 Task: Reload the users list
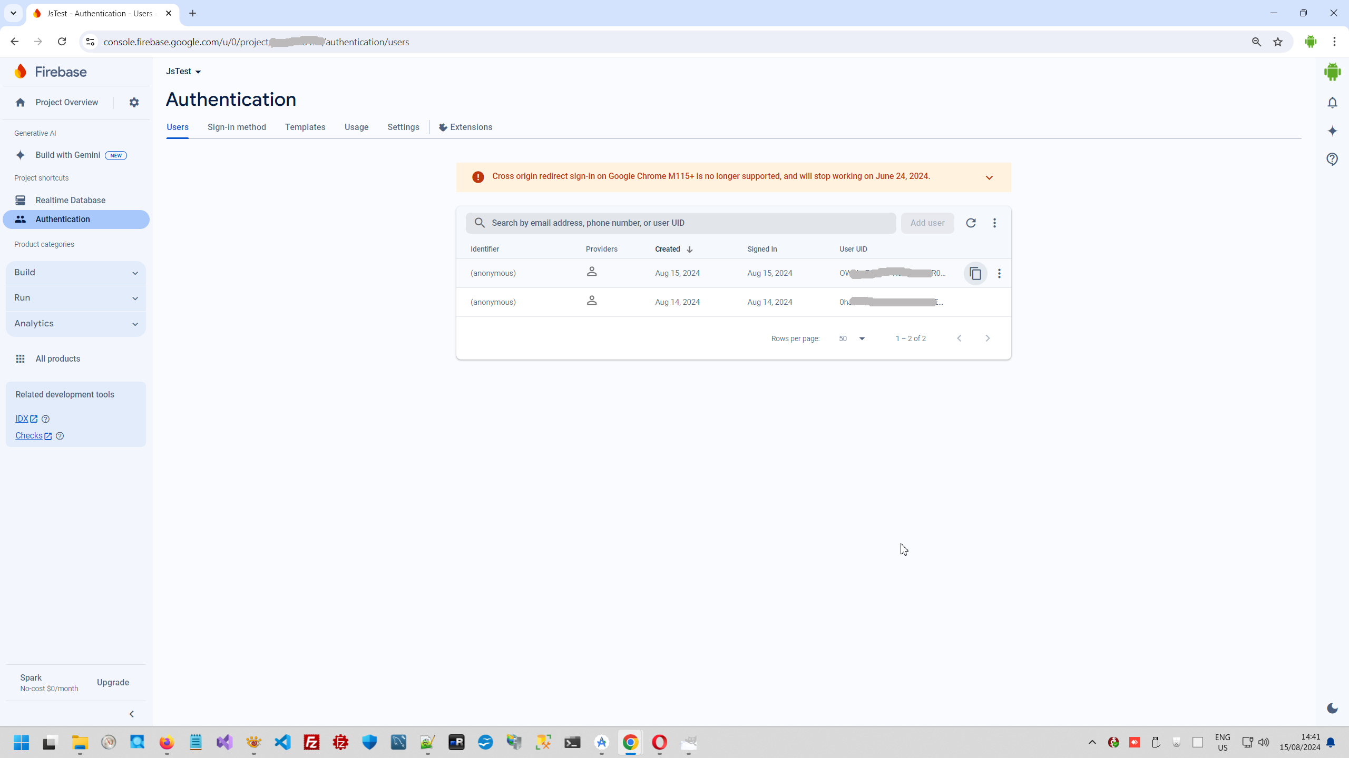tap(971, 223)
